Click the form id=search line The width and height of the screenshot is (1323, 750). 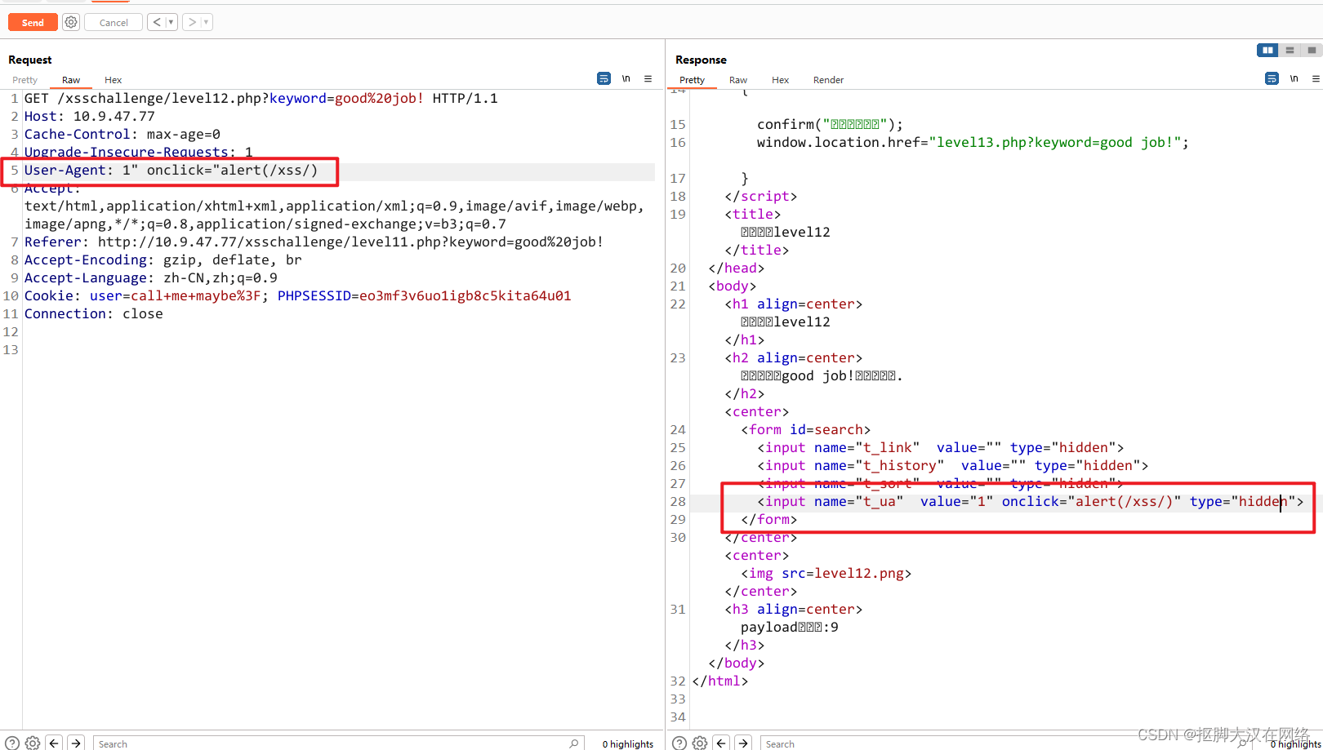pyautogui.click(x=806, y=429)
